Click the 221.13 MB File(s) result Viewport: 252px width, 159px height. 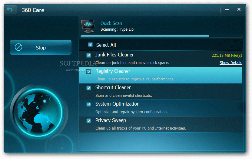[x=227, y=56]
